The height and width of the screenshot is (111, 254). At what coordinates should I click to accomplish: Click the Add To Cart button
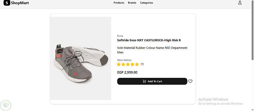[x=152, y=81]
